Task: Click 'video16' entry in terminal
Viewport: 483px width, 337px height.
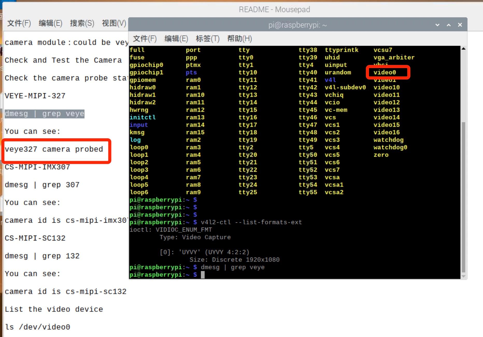Action: pos(387,132)
